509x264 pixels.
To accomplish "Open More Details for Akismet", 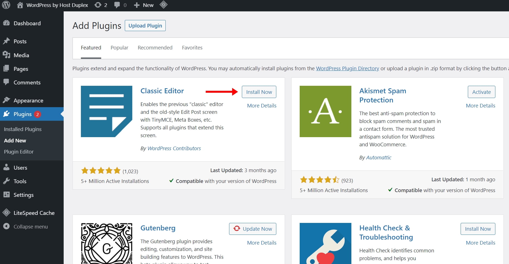I will click(481, 105).
